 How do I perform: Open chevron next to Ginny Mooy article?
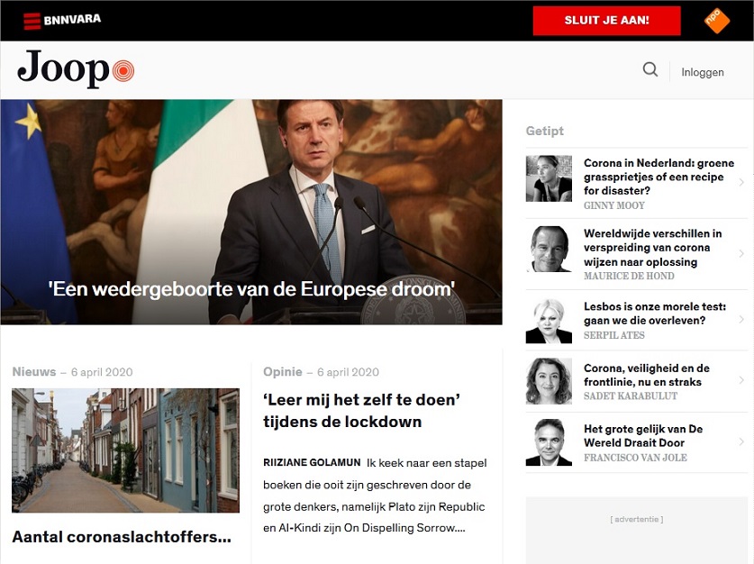click(x=741, y=182)
